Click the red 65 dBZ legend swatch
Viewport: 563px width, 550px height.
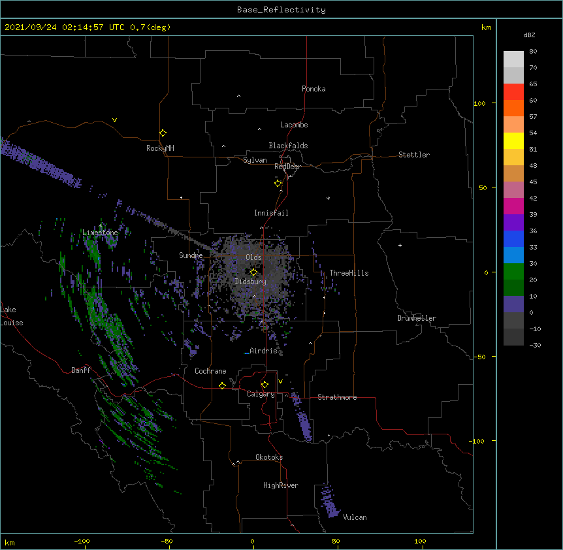(x=513, y=92)
